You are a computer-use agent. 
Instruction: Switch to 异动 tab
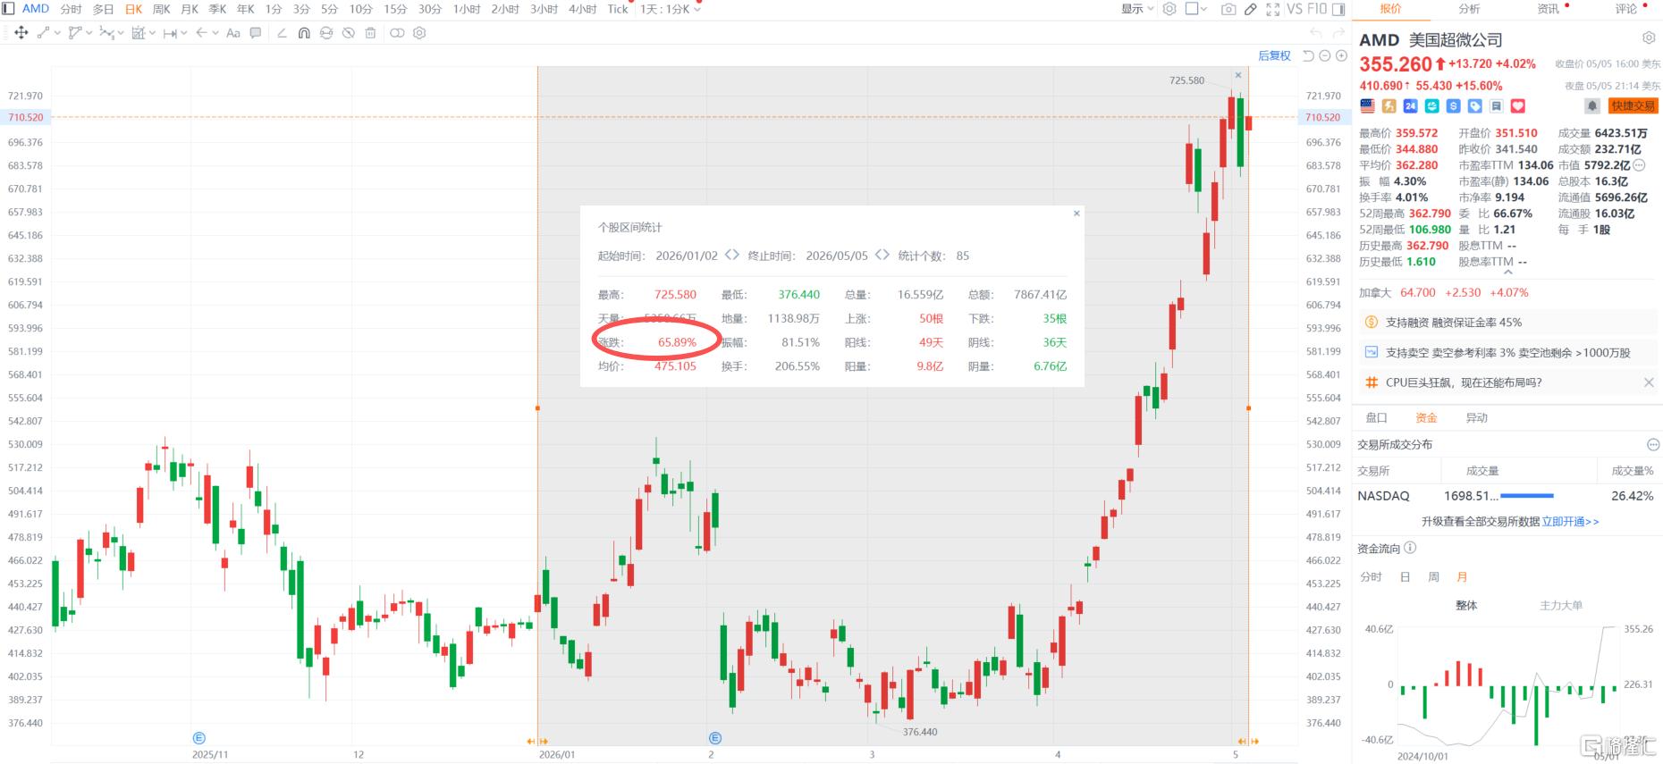click(1476, 417)
